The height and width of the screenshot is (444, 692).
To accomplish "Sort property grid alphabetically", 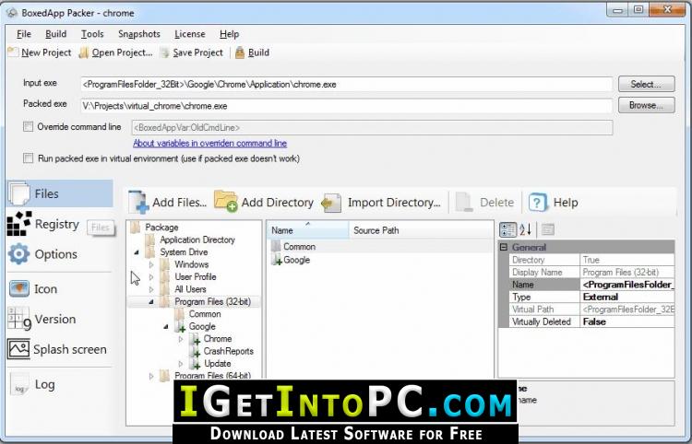I will (x=525, y=229).
